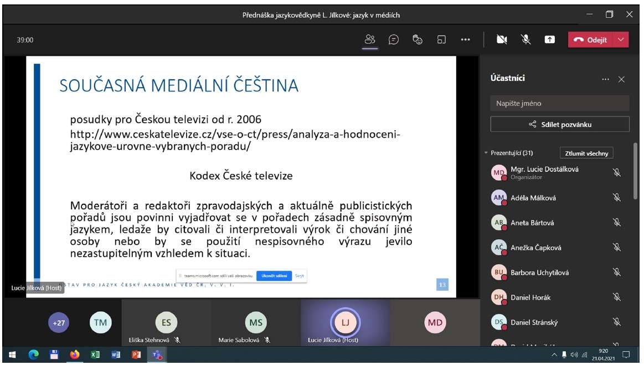Unmute the microphone in toolbar
644x365 pixels.
coord(525,39)
